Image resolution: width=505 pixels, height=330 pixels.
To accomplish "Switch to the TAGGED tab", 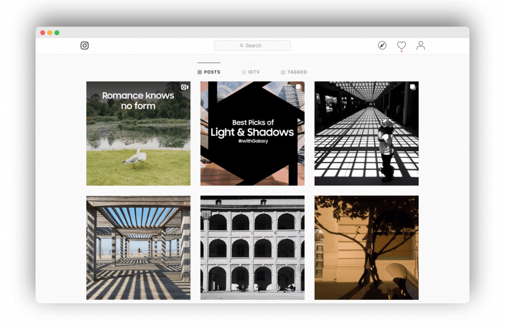I will click(x=294, y=72).
